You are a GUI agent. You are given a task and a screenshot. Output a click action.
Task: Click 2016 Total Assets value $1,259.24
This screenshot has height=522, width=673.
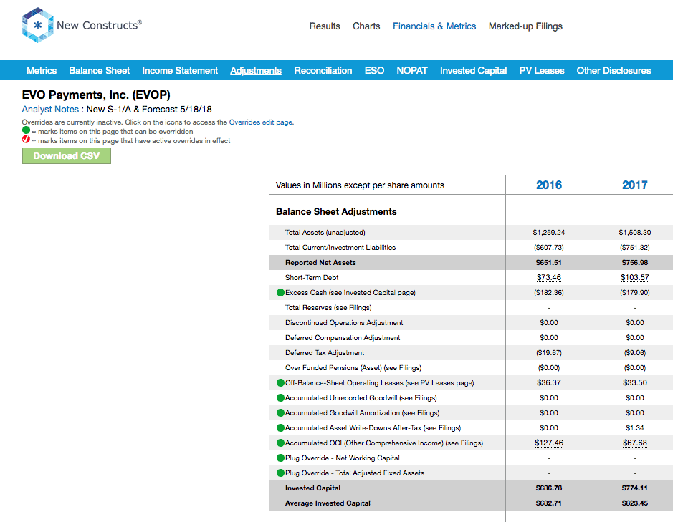point(549,233)
